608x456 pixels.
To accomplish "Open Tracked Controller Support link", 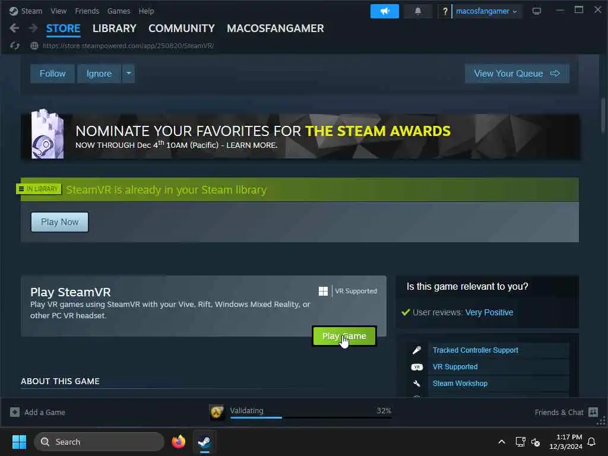I will pyautogui.click(x=475, y=350).
